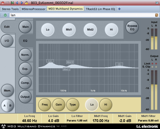The image size is (160, 129).
Task: Select the Freq parameter button
Action: point(44,104)
